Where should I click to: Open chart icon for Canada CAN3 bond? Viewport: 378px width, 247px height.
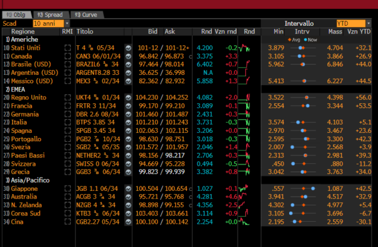129,57
